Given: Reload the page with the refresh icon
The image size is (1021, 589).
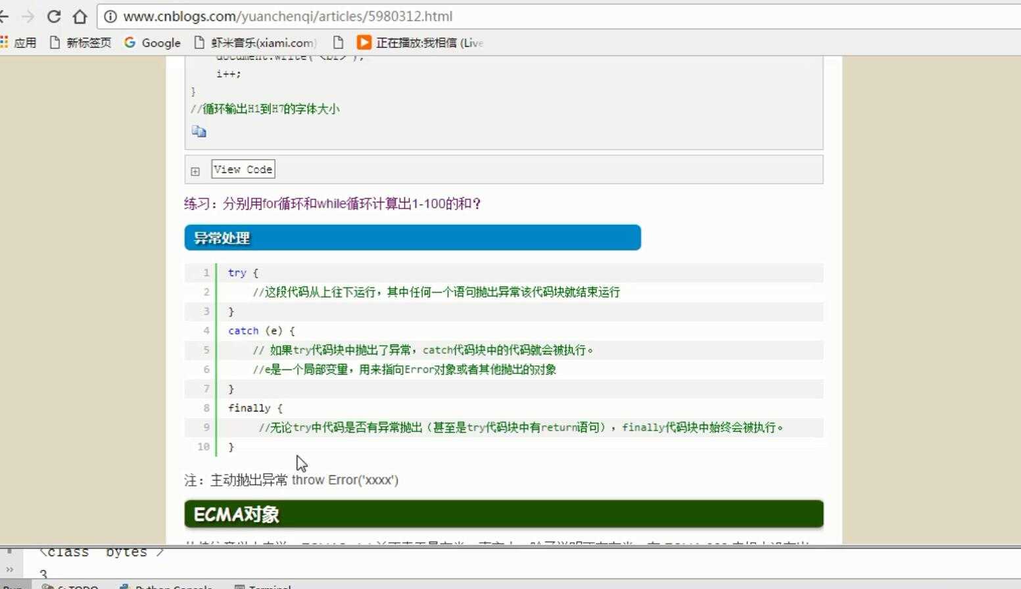Looking at the screenshot, I should point(54,16).
